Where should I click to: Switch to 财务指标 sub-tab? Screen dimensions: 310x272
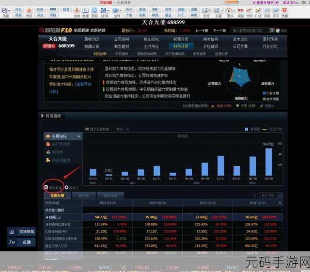pyautogui.click(x=121, y=54)
